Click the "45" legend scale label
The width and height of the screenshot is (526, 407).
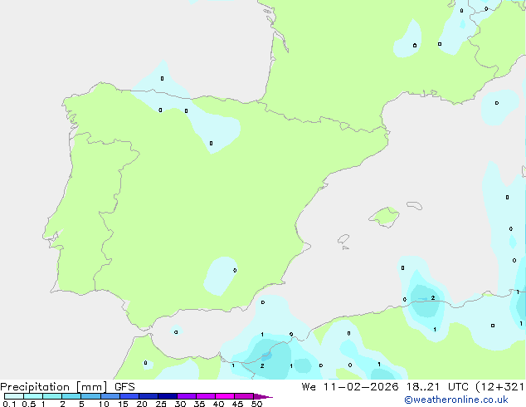point(237,404)
